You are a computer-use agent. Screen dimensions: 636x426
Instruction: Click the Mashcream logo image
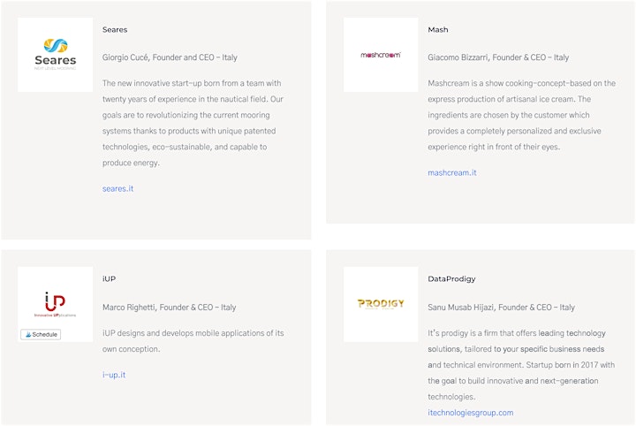381,55
